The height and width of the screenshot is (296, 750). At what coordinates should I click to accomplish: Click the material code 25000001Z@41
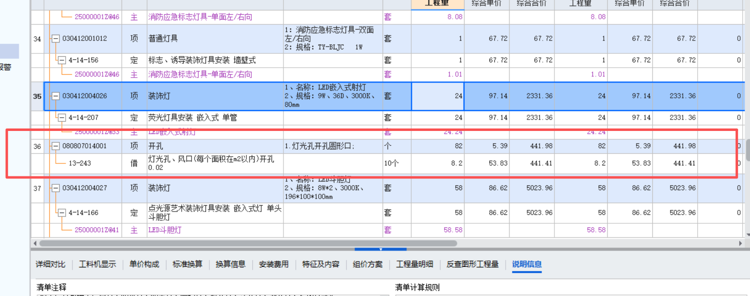[x=97, y=230]
